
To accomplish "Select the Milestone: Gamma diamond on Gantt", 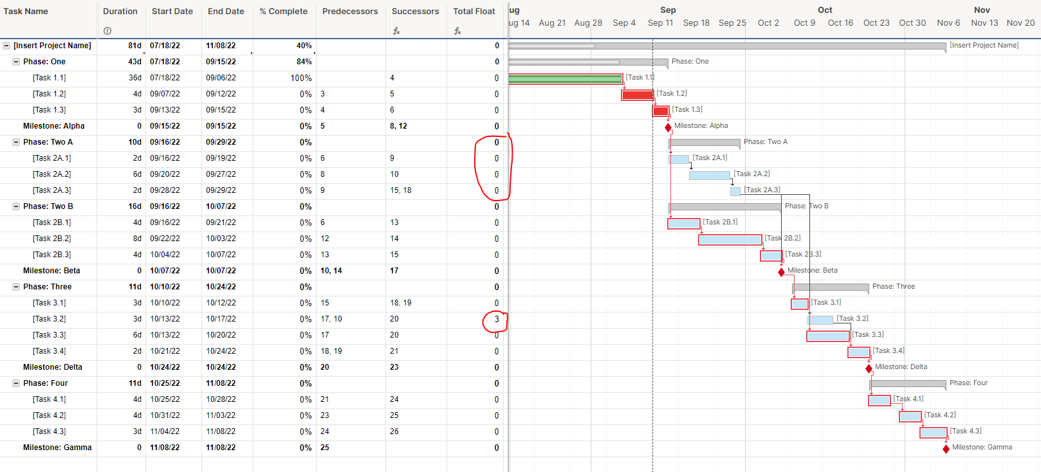I will pyautogui.click(x=946, y=449).
